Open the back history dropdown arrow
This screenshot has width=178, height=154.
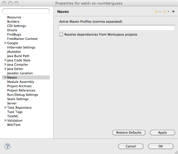click(160, 12)
